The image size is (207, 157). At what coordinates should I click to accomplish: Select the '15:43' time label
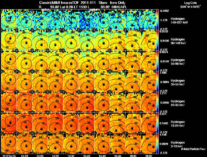click(x=87, y=156)
